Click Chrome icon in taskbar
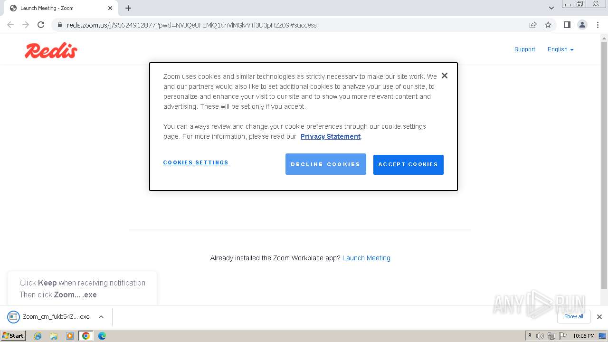The height and width of the screenshot is (342, 608). coord(85,336)
